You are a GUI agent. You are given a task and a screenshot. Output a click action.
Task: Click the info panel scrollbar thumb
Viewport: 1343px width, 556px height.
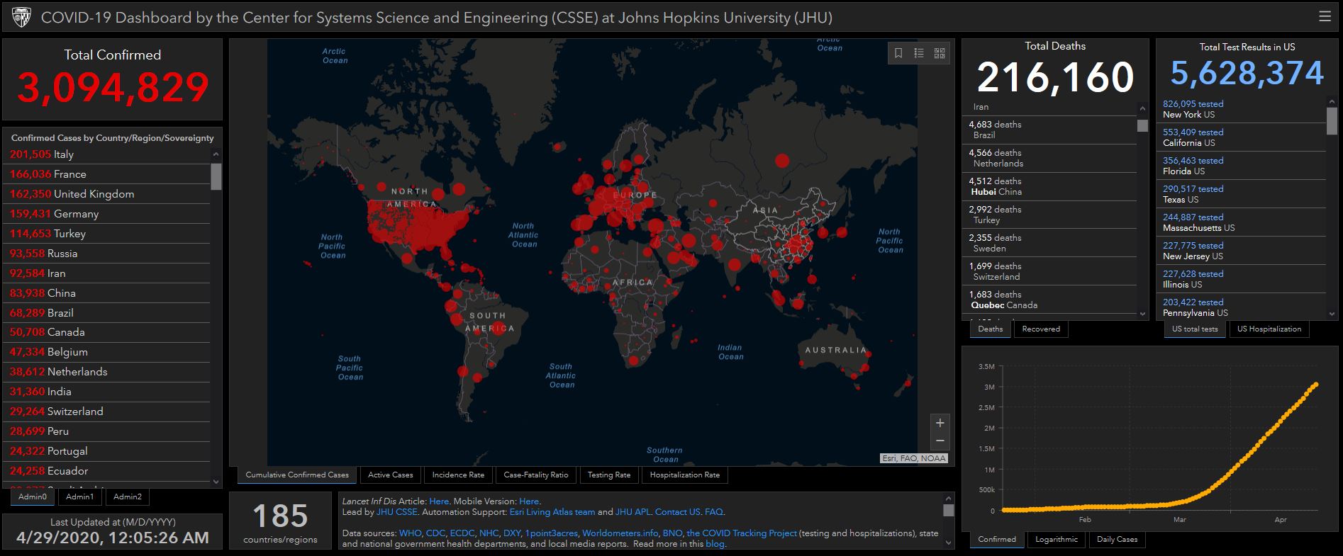pos(949,510)
